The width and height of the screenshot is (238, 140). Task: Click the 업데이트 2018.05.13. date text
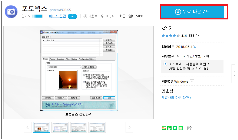pyautogui.click(x=179, y=47)
